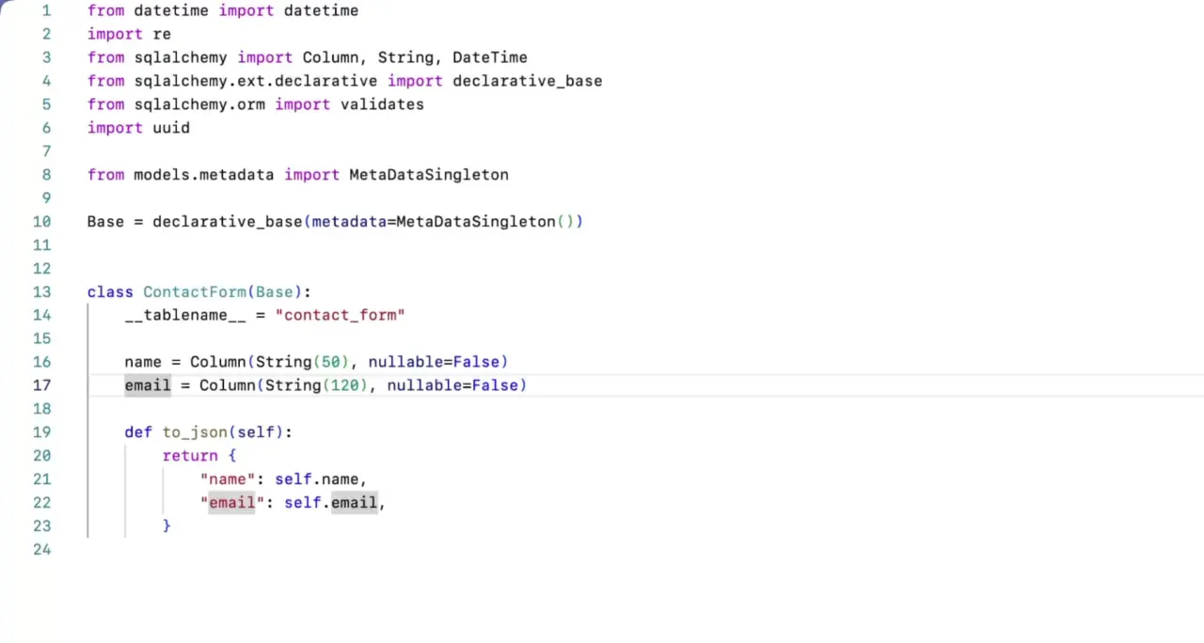Click import re on line 2
1204x643 pixels.
tap(129, 34)
